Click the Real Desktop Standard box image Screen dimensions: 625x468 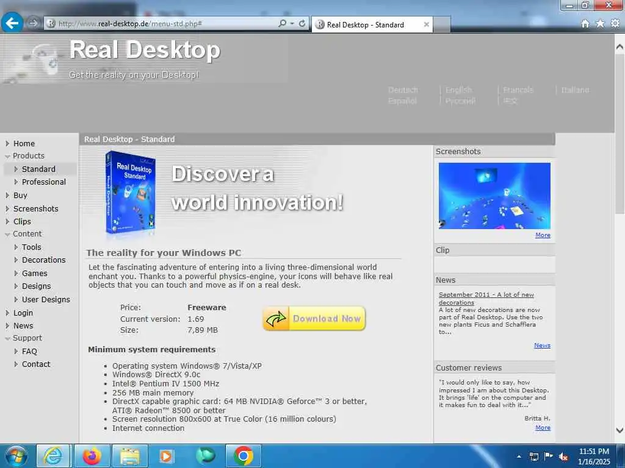[x=131, y=193]
